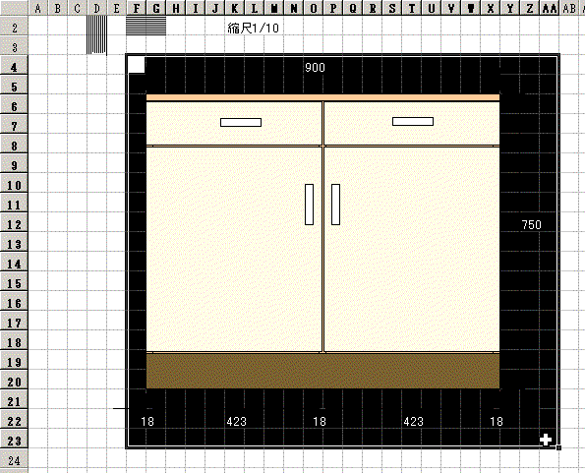This screenshot has width=585, height=473.
Task: Click the left door vertical handle
Action: [x=309, y=205]
